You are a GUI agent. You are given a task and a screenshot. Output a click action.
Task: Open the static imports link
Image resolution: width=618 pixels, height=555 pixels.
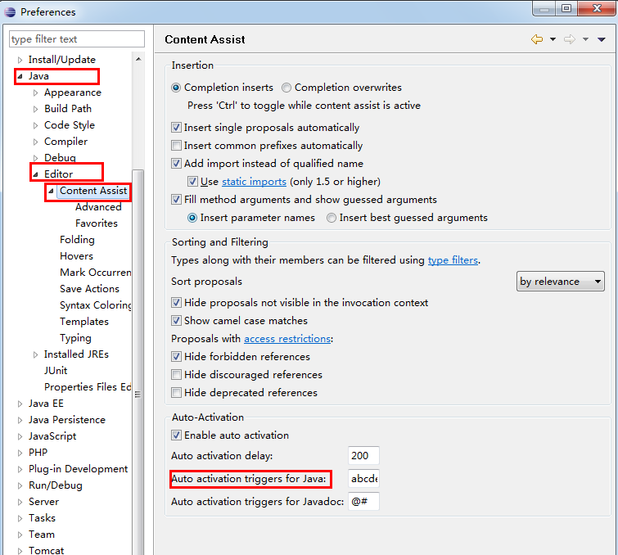(254, 182)
